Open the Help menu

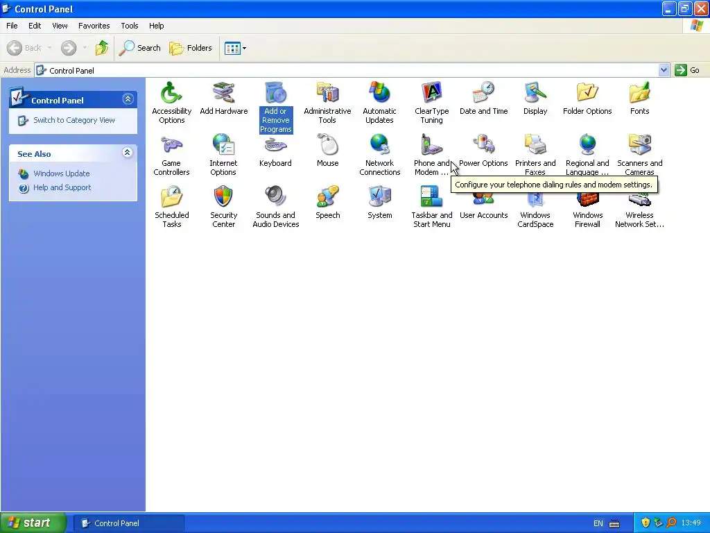click(157, 26)
